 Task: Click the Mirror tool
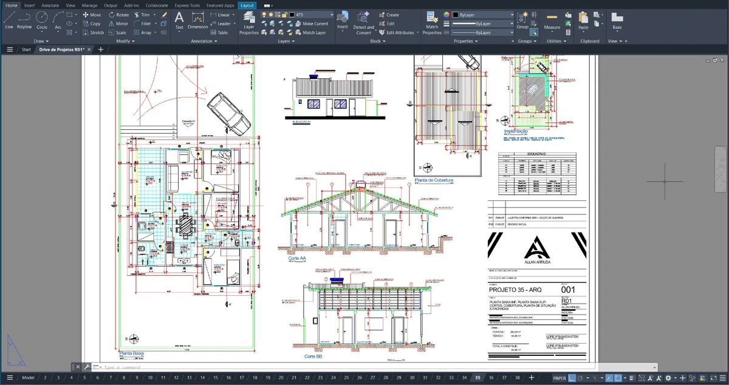pos(118,24)
